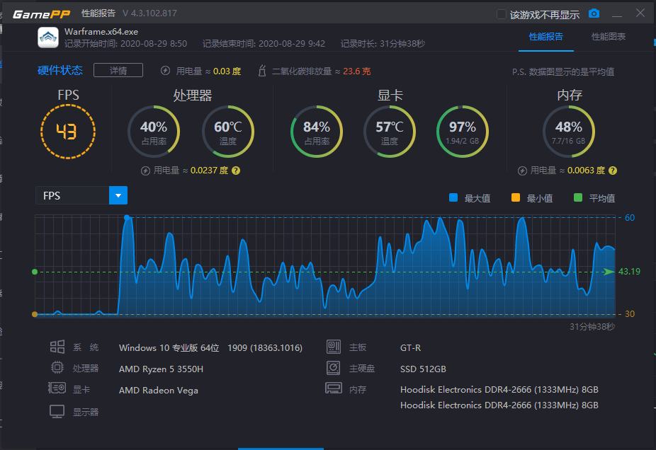This screenshot has width=656, height=450.
Task: Click the memory power lightning icon
Action: tap(522, 171)
